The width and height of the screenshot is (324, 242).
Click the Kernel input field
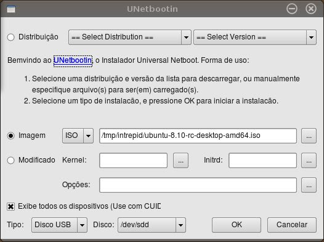133,161
